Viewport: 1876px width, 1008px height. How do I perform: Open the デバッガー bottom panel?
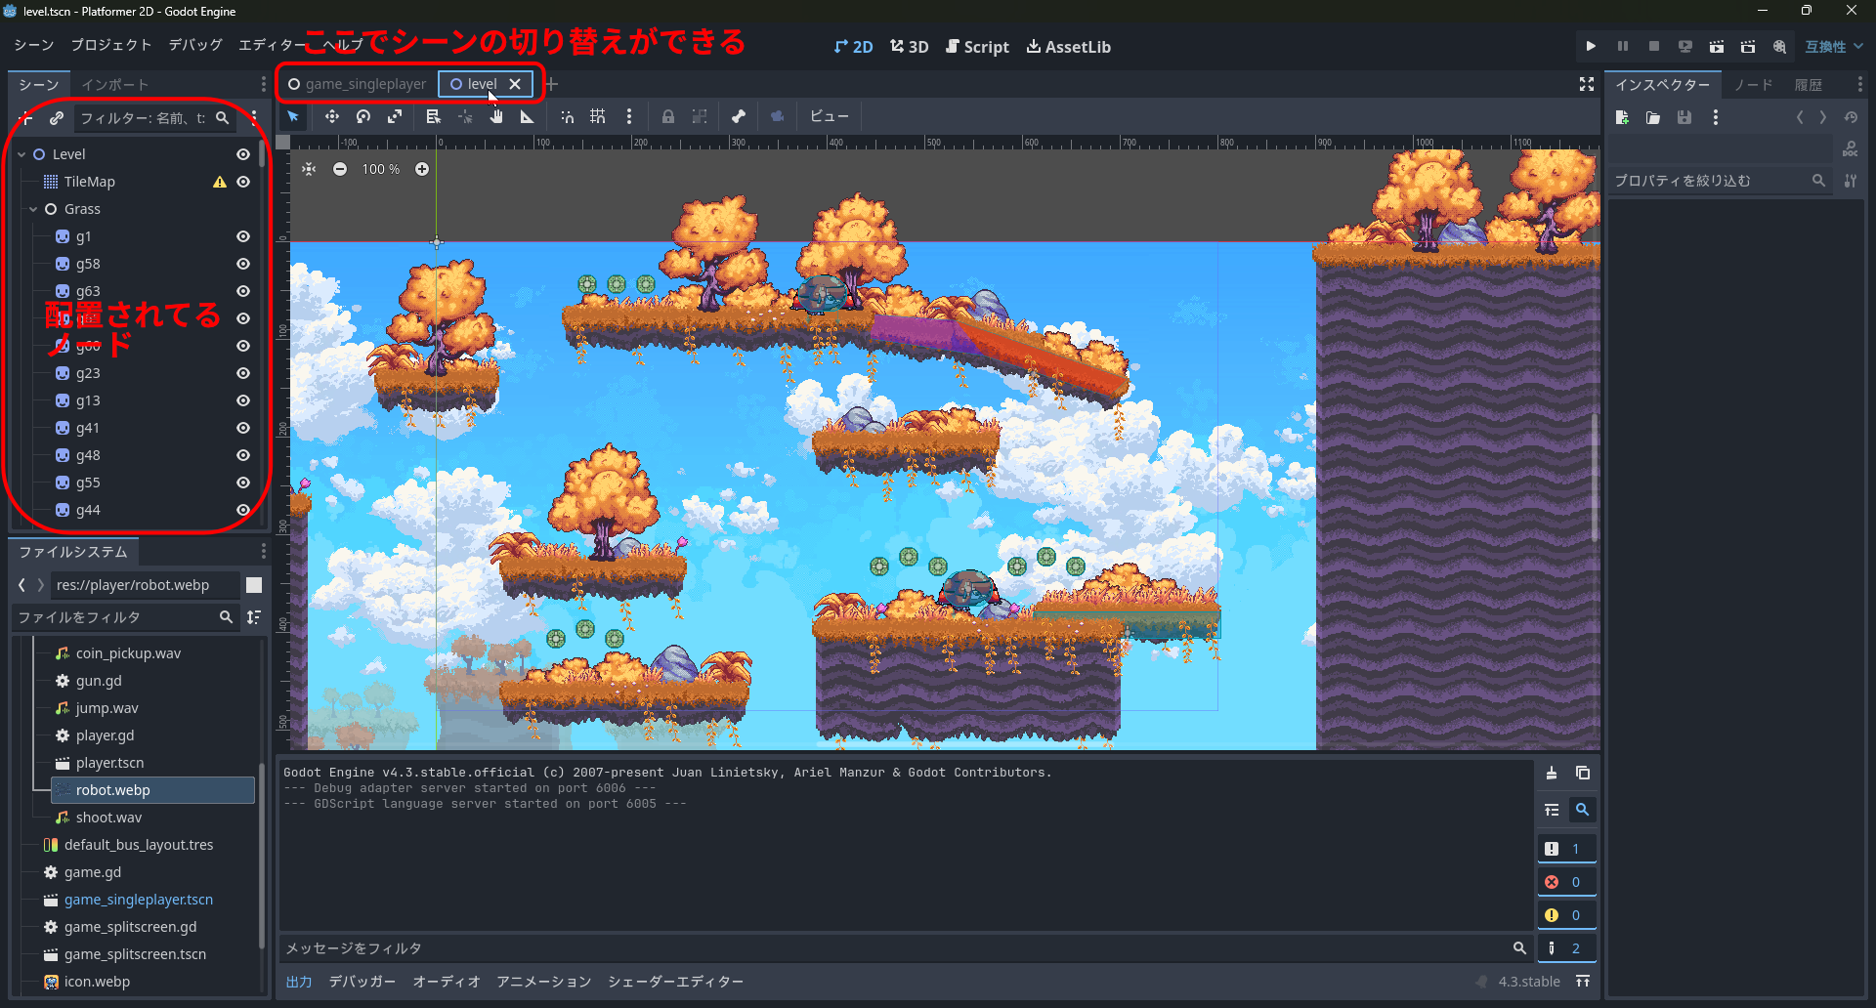(x=362, y=982)
